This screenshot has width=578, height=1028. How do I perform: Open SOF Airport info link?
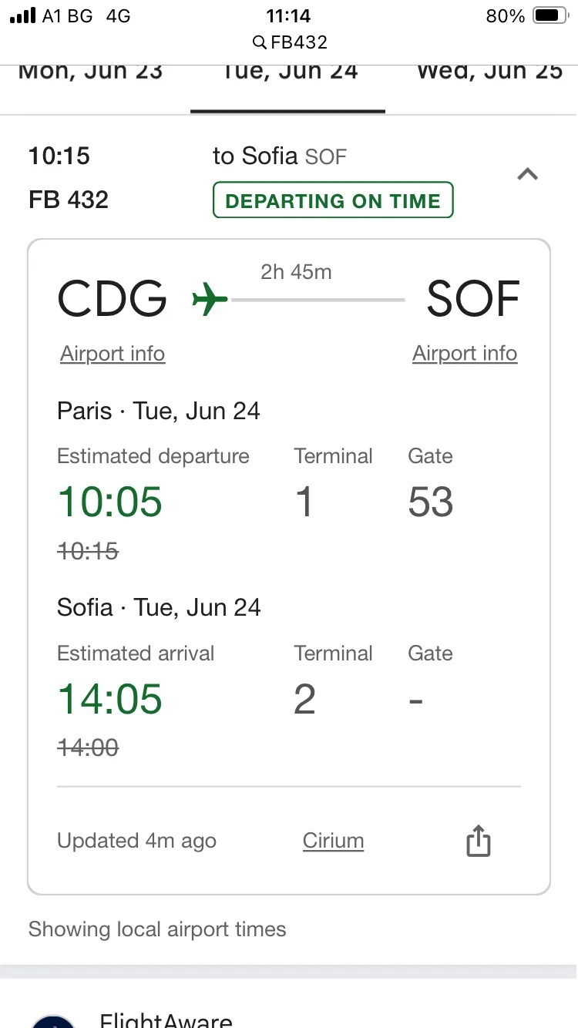coord(465,354)
